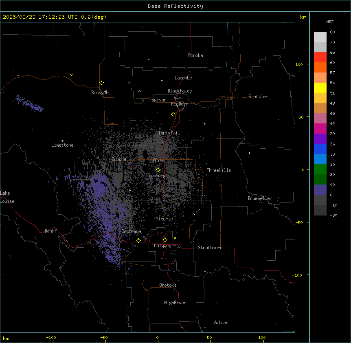Select the blue 33-36 dBZ legend swatch
Screen dimensions: 351x343
(x=320, y=149)
